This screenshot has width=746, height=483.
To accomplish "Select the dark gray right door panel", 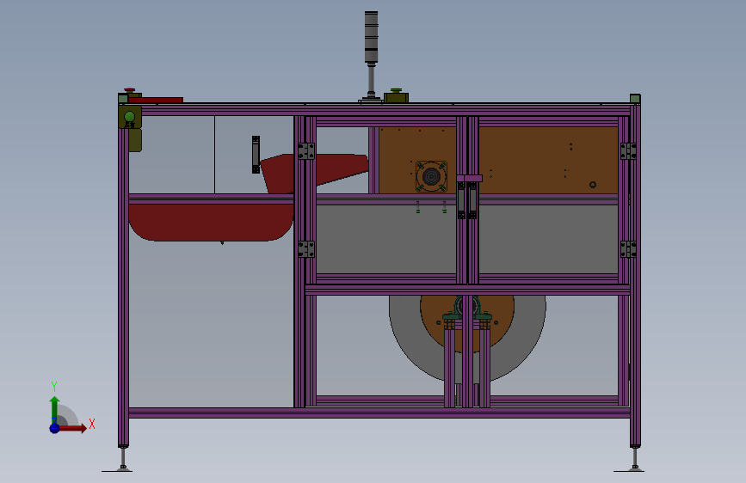I will (549, 239).
